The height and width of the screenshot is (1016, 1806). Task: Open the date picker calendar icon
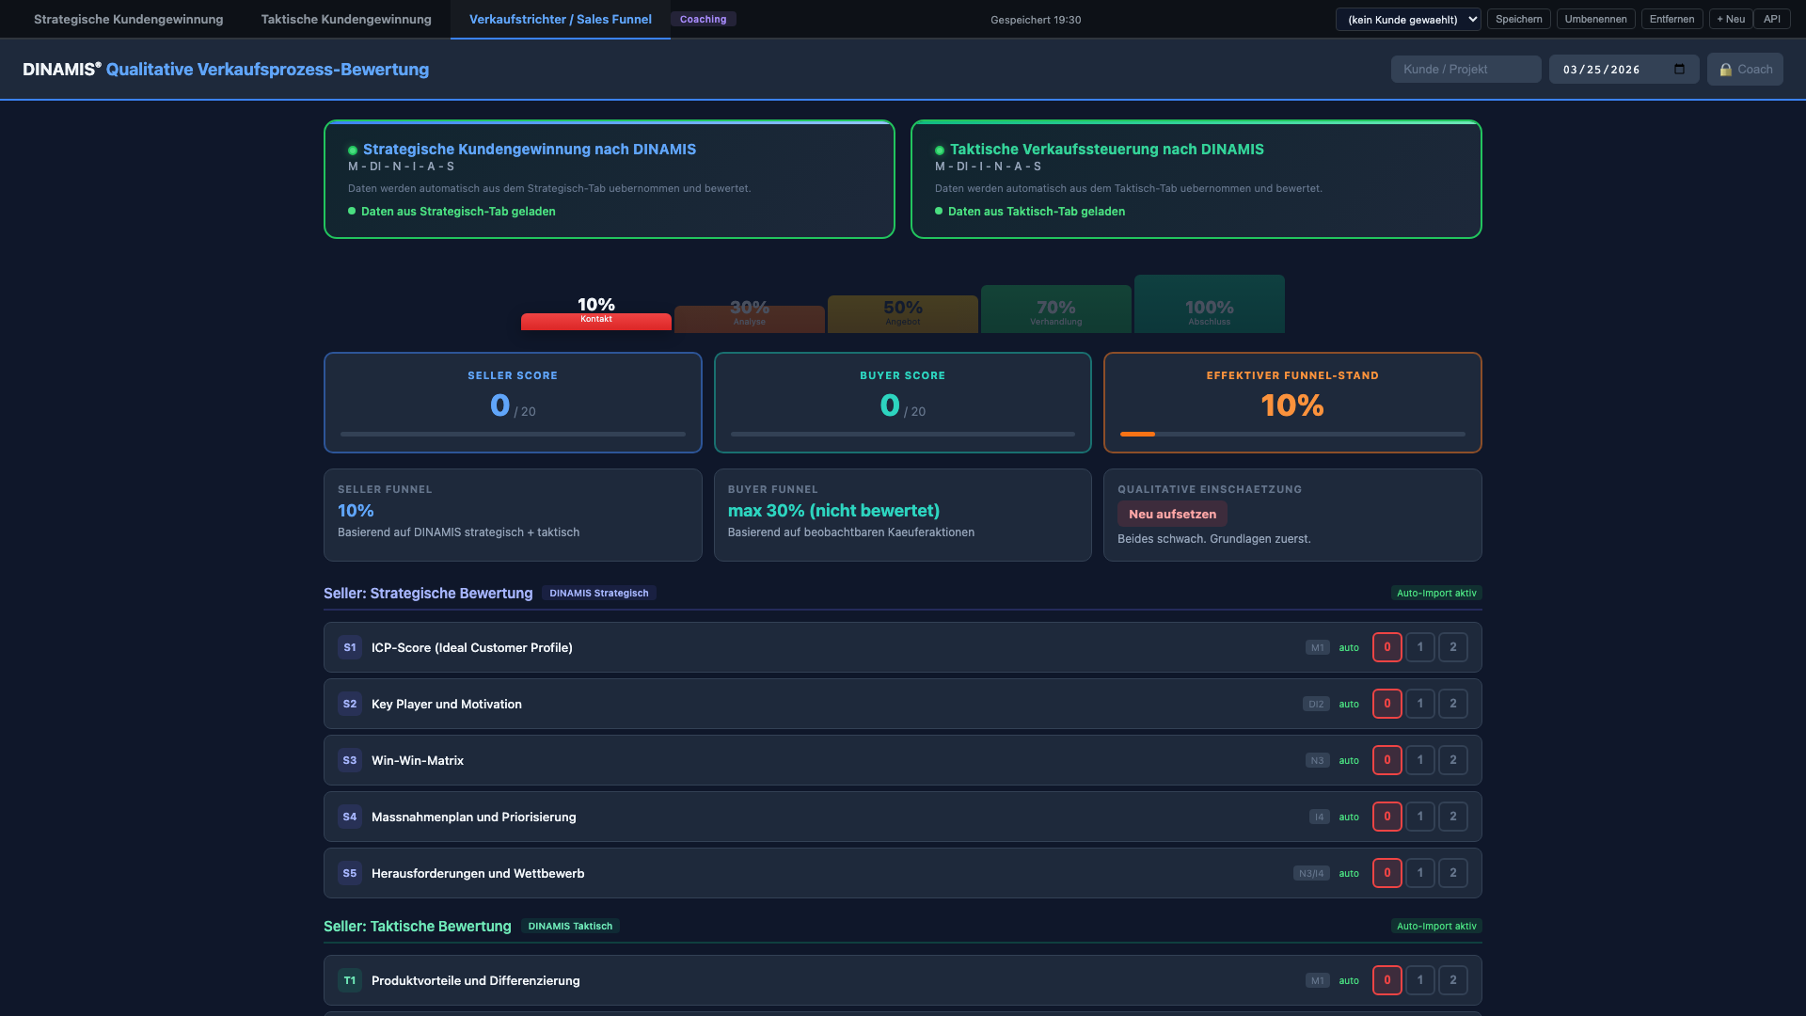click(1679, 69)
